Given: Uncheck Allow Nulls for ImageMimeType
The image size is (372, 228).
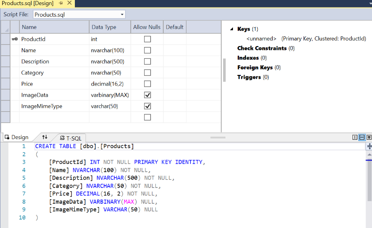Looking at the screenshot, I should (147, 106).
